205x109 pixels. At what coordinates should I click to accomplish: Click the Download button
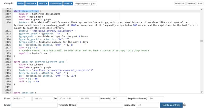click(180, 4)
